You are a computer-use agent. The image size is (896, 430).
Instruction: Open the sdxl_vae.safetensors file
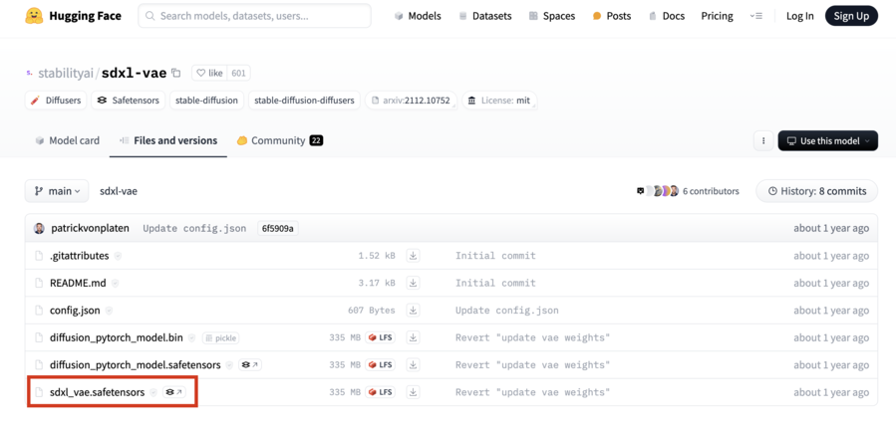[x=97, y=392]
